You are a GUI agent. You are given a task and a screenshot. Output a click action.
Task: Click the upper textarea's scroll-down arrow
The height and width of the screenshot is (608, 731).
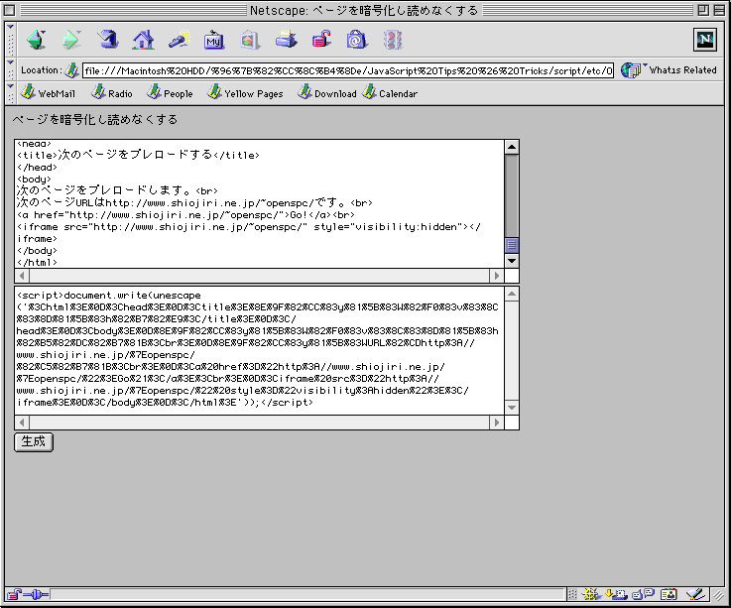(512, 261)
